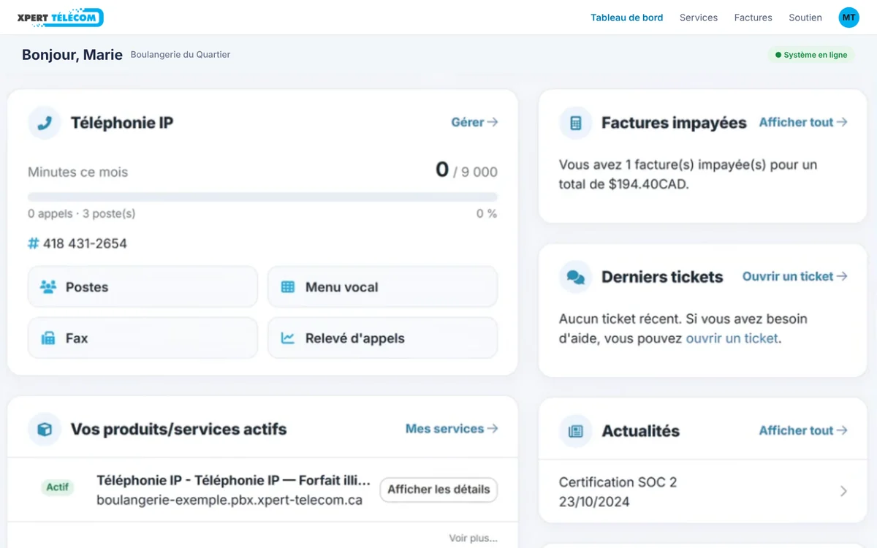877x548 pixels.
Task: Open the Tableau de bord tab
Action: point(627,18)
